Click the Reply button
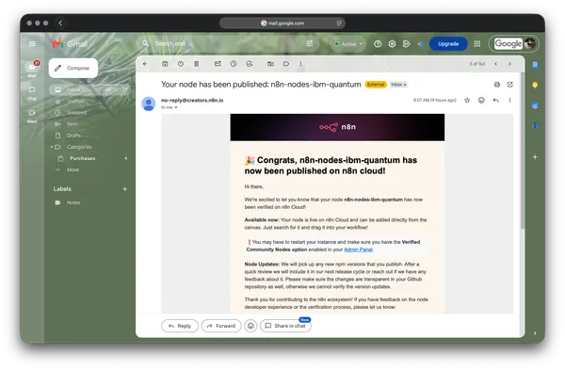 [x=180, y=326]
